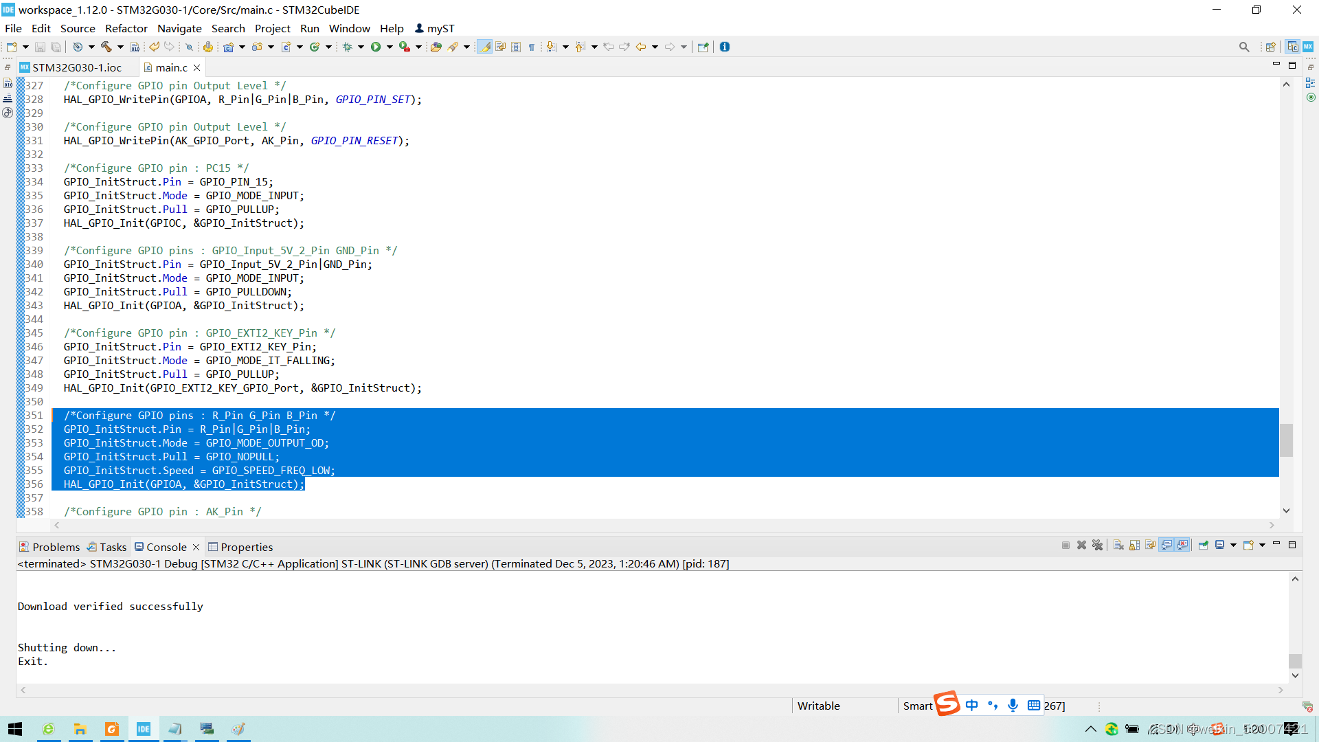This screenshot has width=1319, height=742.
Task: Toggle the console Scroll Lock
Action: click(x=1134, y=545)
